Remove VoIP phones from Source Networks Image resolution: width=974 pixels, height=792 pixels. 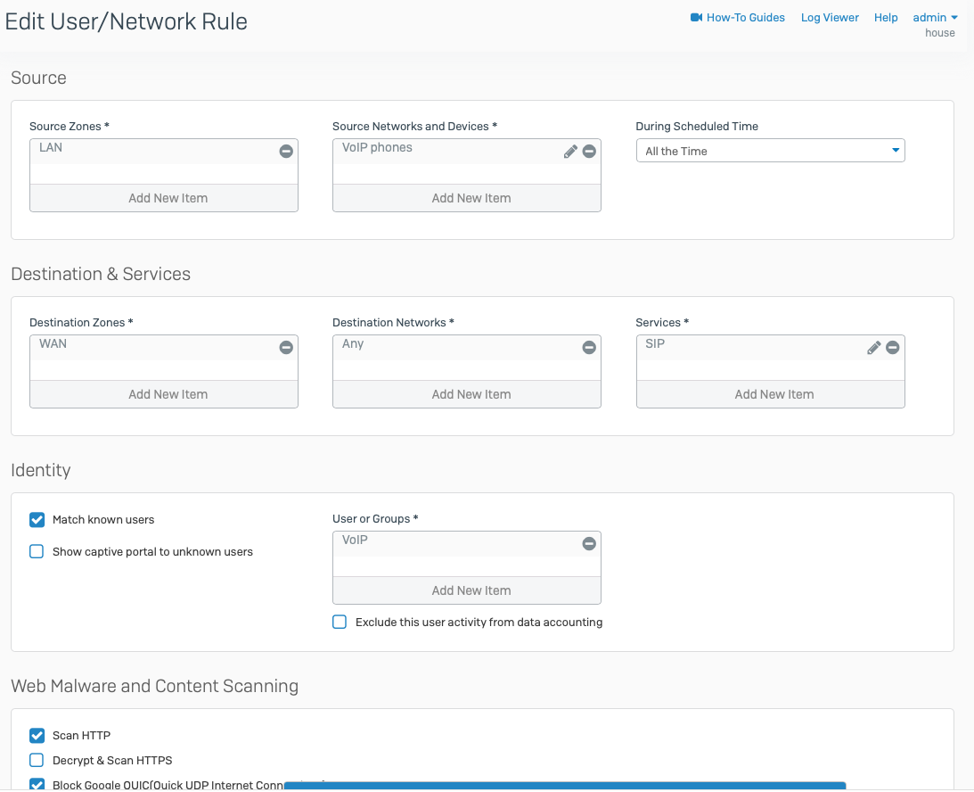(589, 152)
